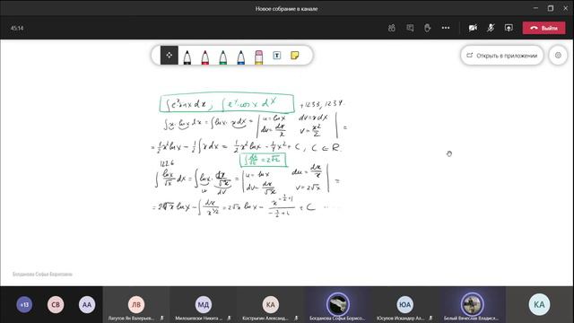574x323 pixels.
Task: Select Богданова Софья participant tile
Action: pos(337,305)
